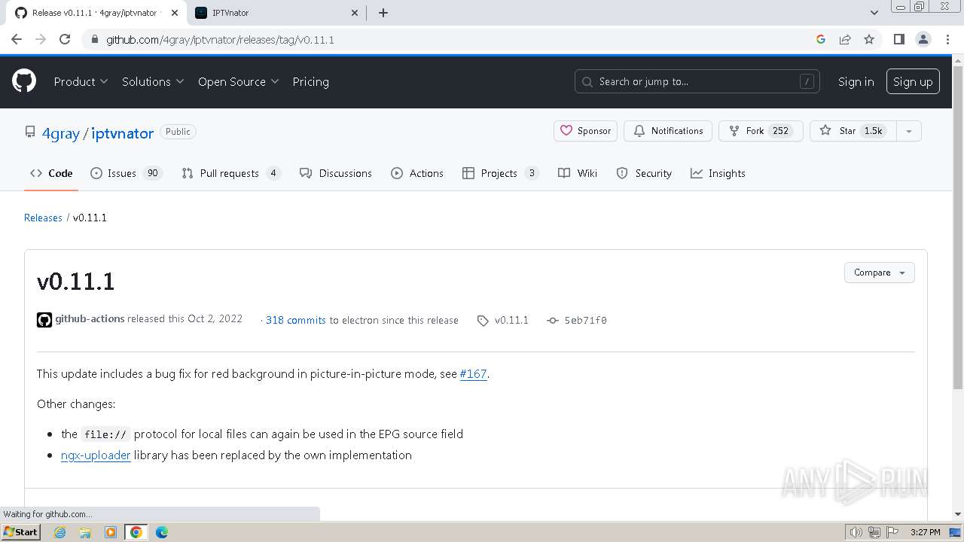
Task: Open the Wiki tab
Action: [578, 173]
